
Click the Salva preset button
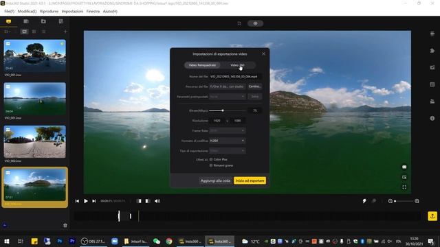point(255,97)
